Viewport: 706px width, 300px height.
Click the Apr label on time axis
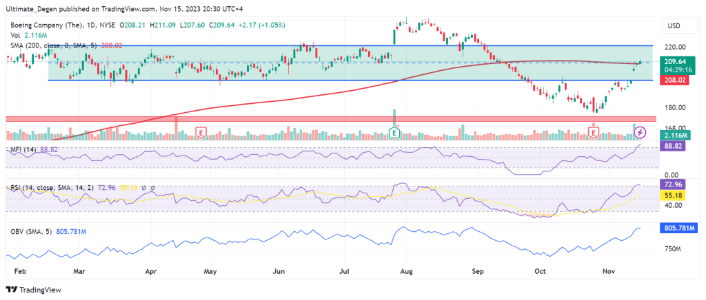150,272
